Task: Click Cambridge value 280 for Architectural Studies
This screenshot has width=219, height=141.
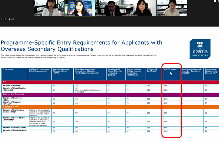Action: (x=76, y=113)
